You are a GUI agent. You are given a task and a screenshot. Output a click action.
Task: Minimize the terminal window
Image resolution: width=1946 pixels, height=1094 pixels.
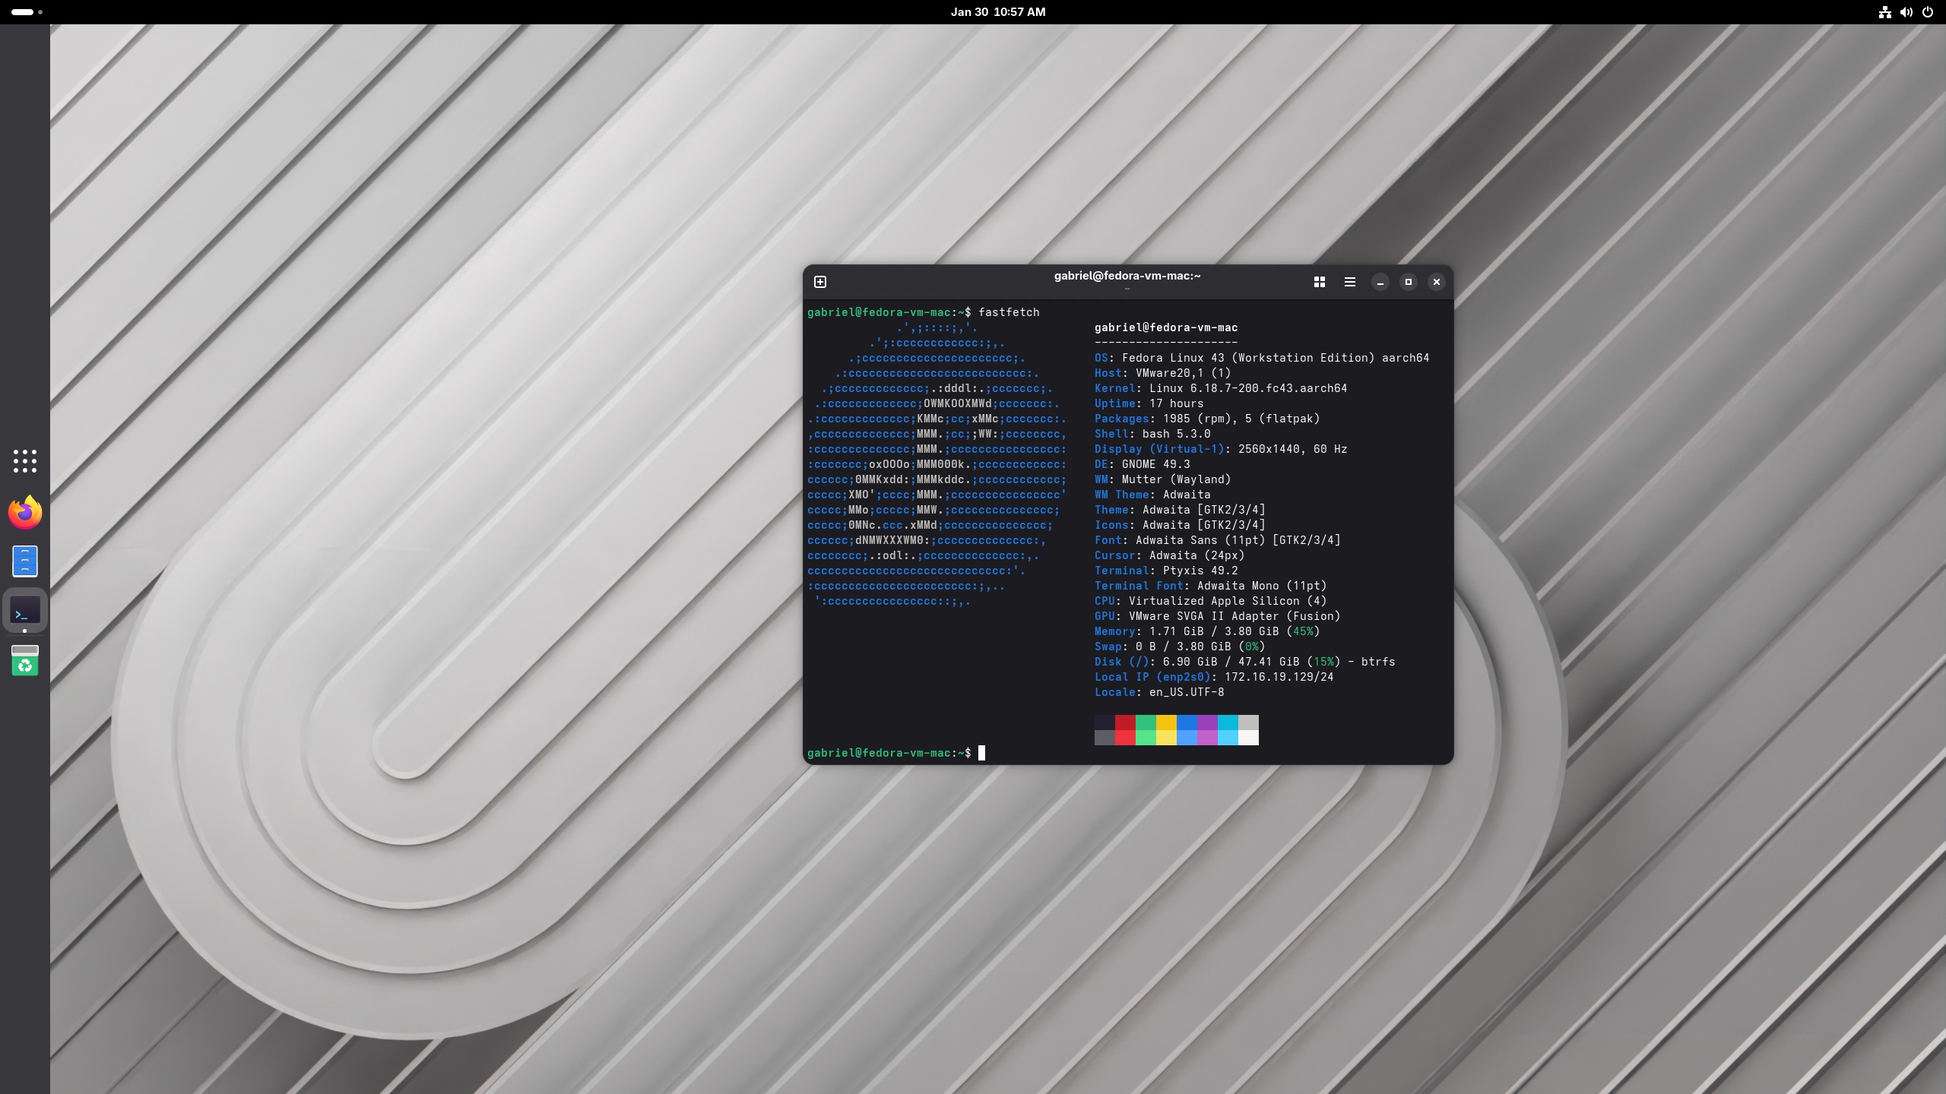(x=1380, y=282)
